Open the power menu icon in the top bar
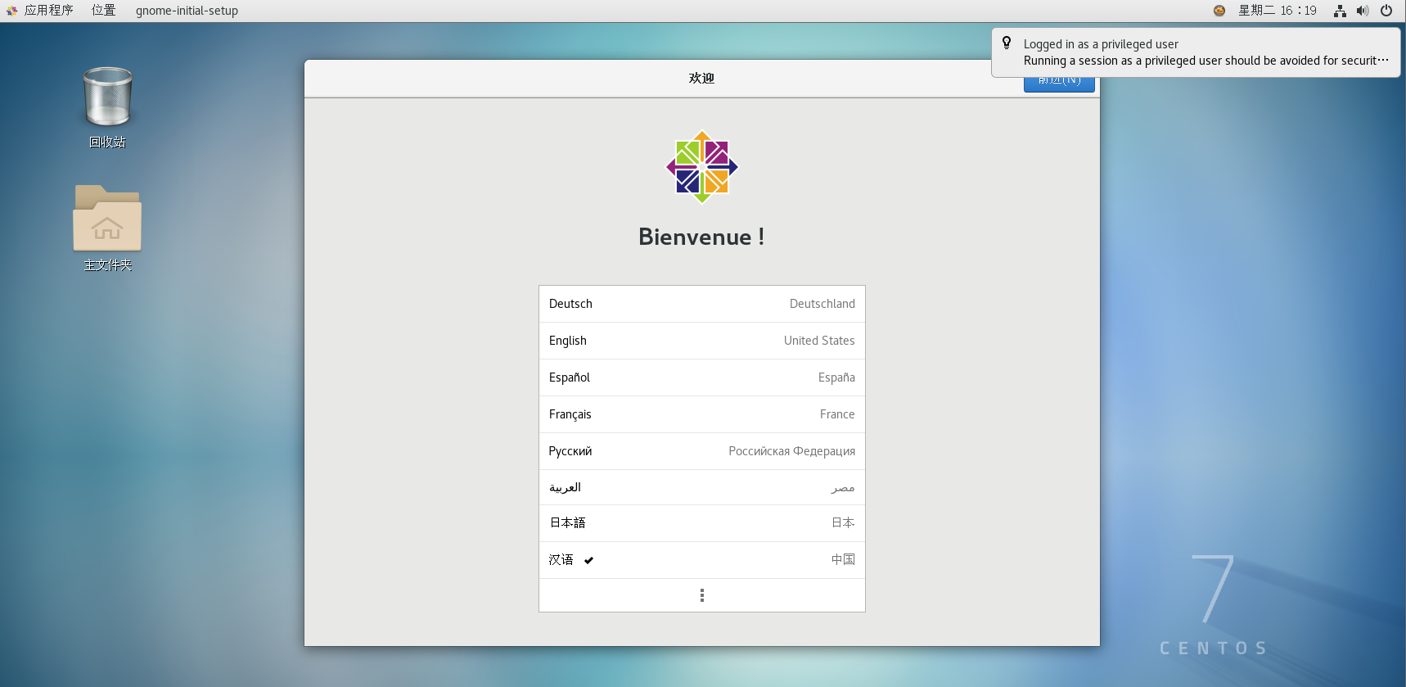This screenshot has height=687, width=1406. pos(1386,11)
